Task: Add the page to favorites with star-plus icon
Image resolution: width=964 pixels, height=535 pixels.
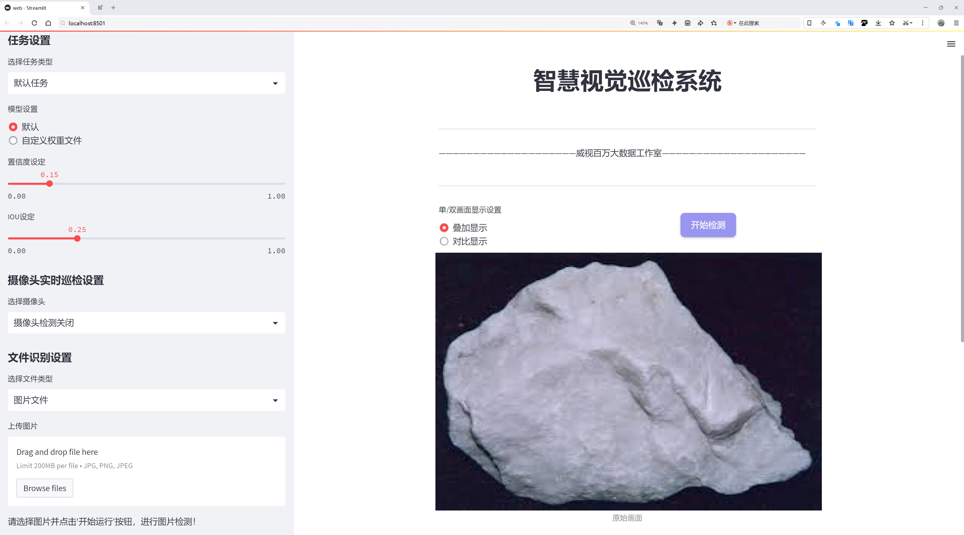Action: [x=714, y=23]
